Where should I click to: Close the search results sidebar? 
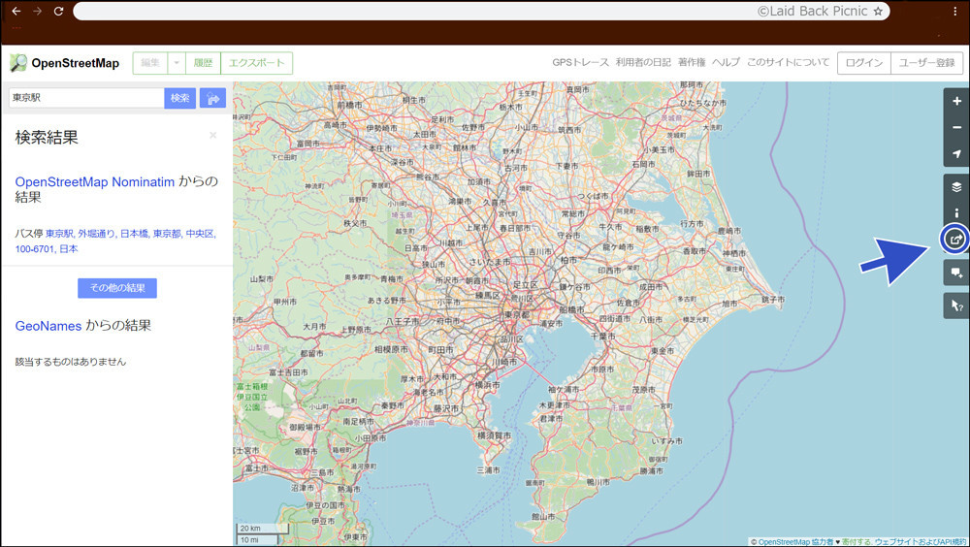pyautogui.click(x=212, y=135)
